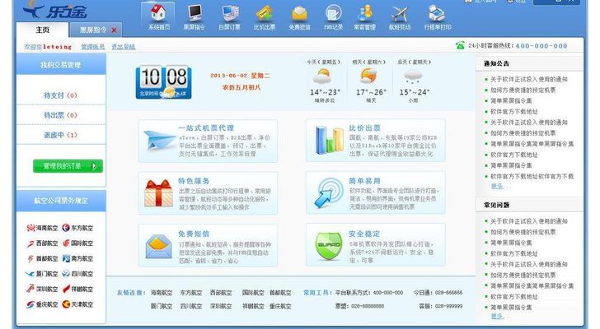Open the 退废中 (1) orders entry

tap(59, 135)
